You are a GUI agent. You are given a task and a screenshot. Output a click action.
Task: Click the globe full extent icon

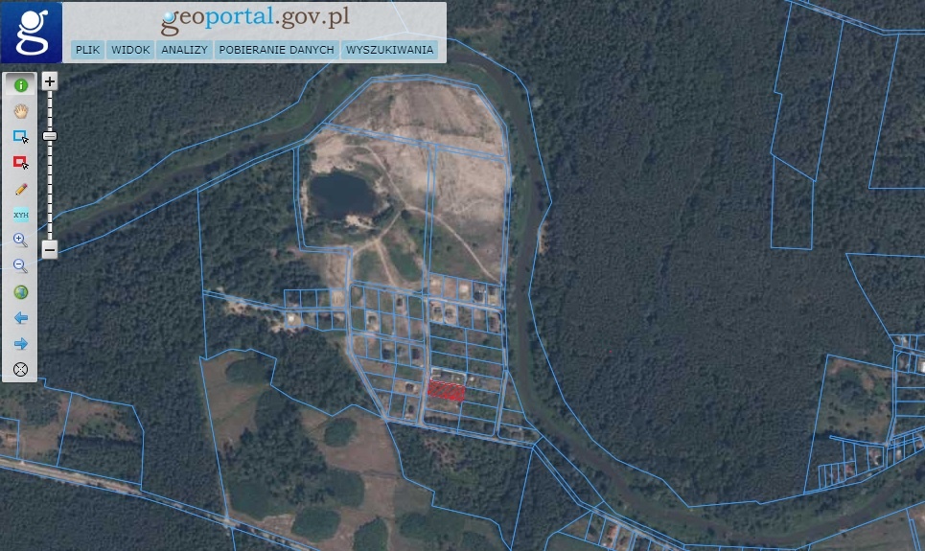click(21, 292)
